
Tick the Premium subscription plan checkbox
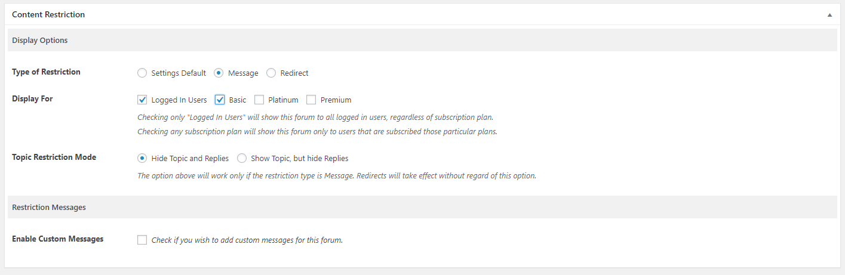click(311, 100)
